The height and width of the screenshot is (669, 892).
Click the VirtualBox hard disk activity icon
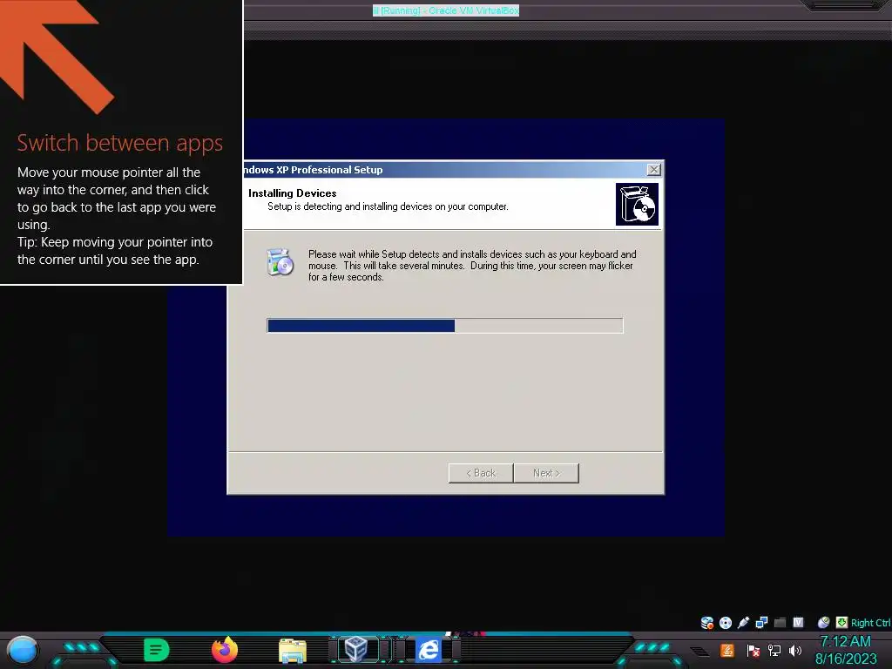pyautogui.click(x=707, y=623)
